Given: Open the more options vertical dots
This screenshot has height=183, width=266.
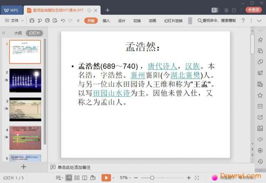Looking at the screenshot, I should point(251,21).
